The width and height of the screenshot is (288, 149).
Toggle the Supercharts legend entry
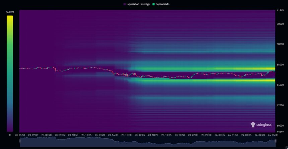[x=161, y=4]
